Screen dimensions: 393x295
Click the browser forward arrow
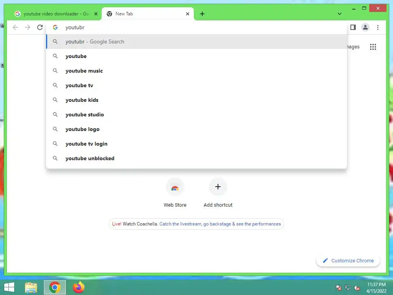pos(28,27)
